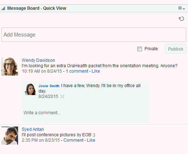Select the 10:19 AM on 8/24/15 timestamp
This screenshot has width=188, height=154.
tap(42, 71)
